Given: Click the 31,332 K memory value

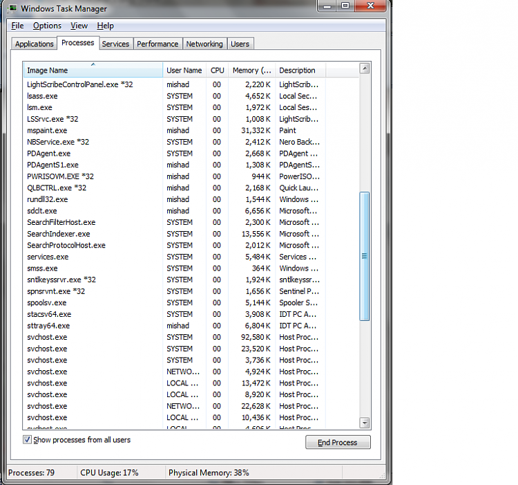Looking at the screenshot, I should pos(256,130).
